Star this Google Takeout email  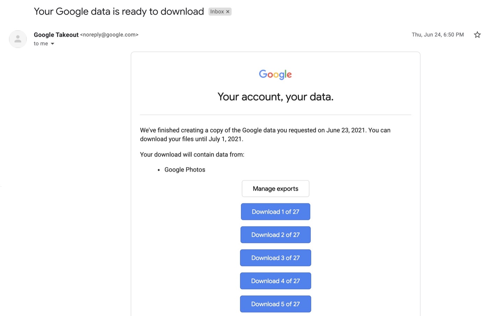click(x=477, y=35)
